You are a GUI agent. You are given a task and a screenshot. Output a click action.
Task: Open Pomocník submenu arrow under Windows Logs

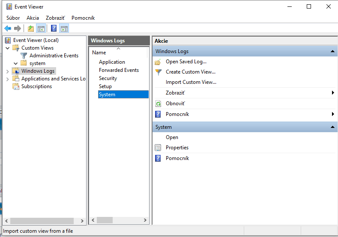[x=333, y=114]
